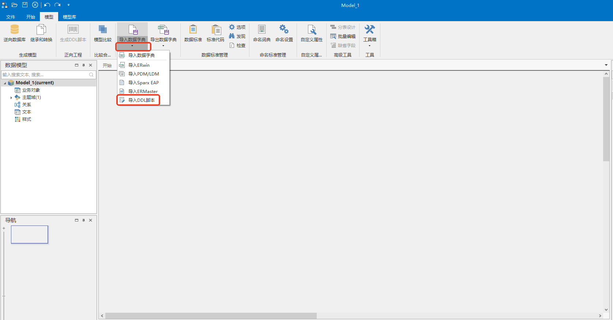
Task: Open 自定义属性 custom attributes
Action: 312,33
